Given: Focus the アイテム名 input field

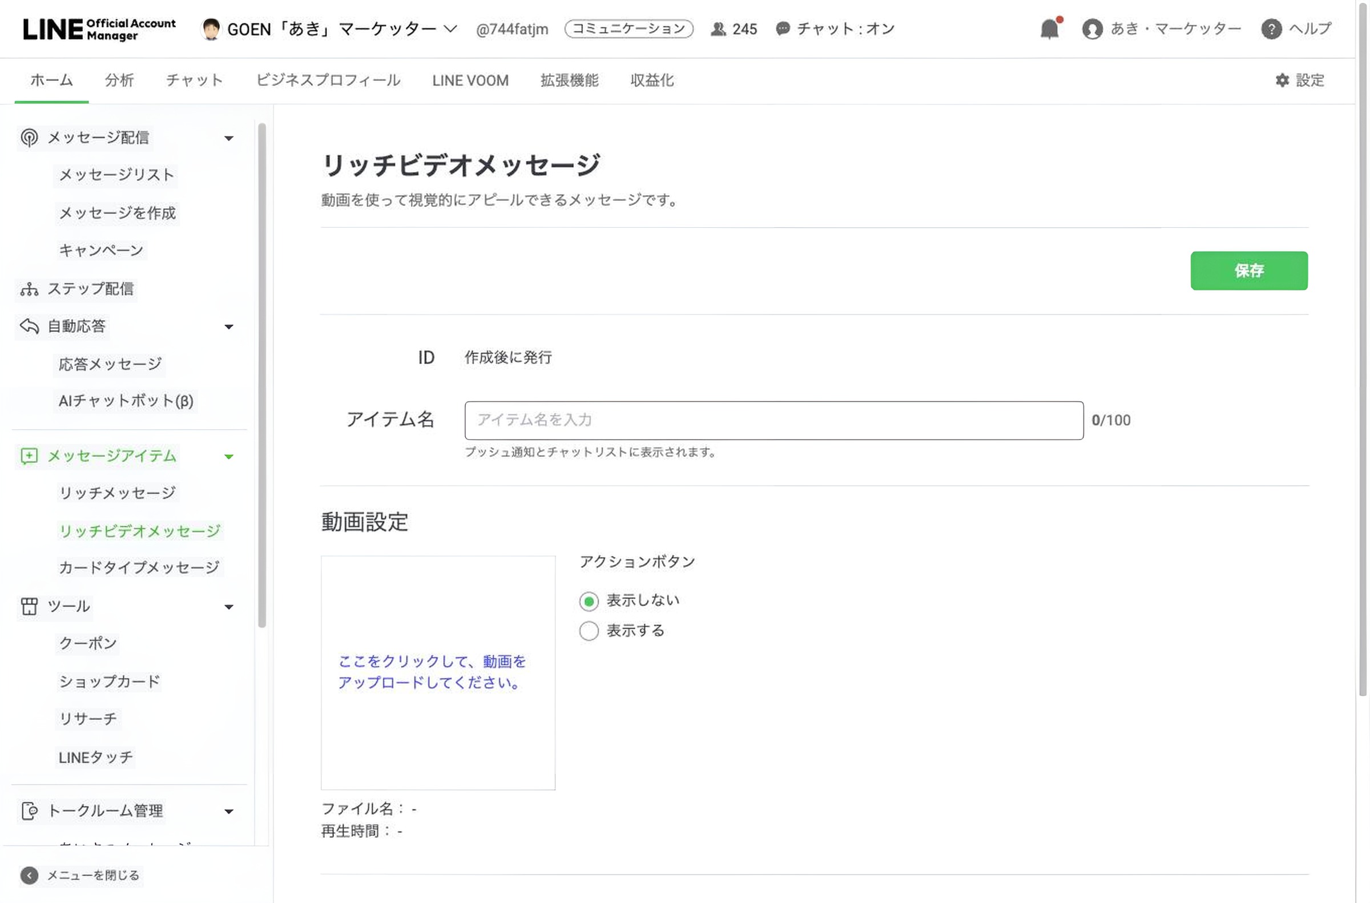Looking at the screenshot, I should [774, 421].
